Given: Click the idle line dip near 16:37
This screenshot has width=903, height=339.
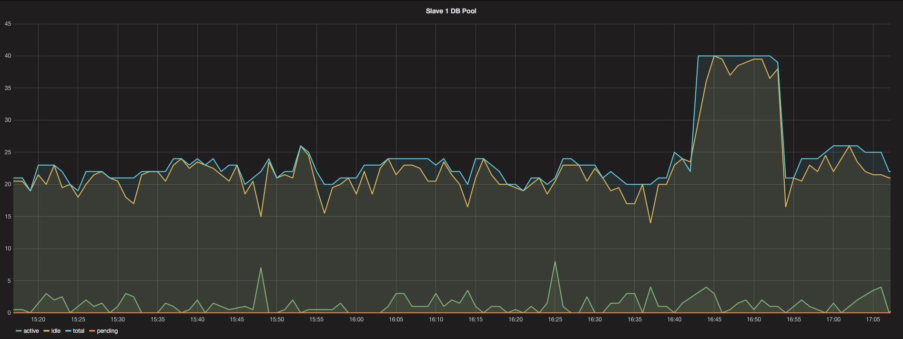Looking at the screenshot, I should click(x=650, y=223).
